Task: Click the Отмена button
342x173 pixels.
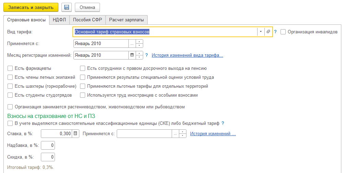Action: 87,7
